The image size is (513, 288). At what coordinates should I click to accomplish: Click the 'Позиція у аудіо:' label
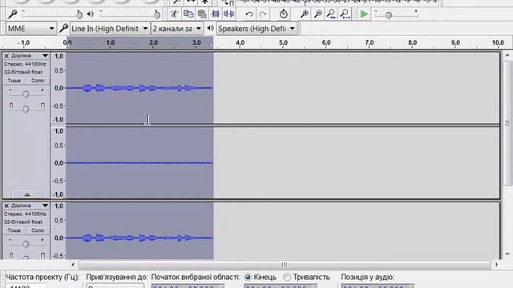368,278
